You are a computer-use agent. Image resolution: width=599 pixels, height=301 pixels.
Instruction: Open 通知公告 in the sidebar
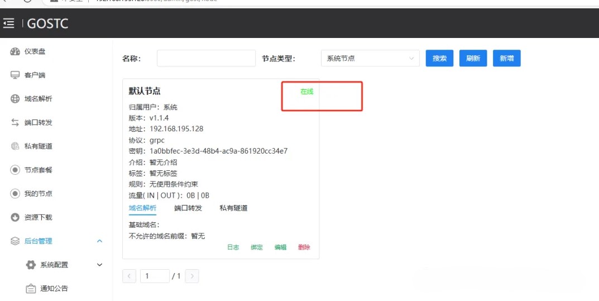54,289
